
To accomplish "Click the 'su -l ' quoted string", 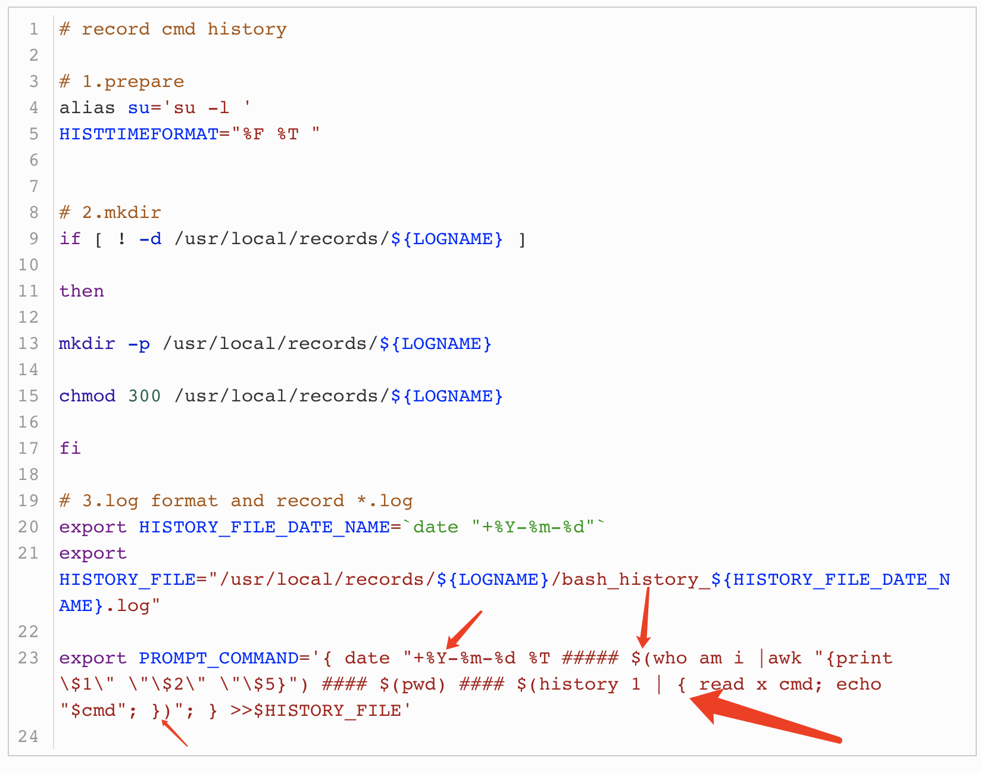I will pyautogui.click(x=207, y=108).
